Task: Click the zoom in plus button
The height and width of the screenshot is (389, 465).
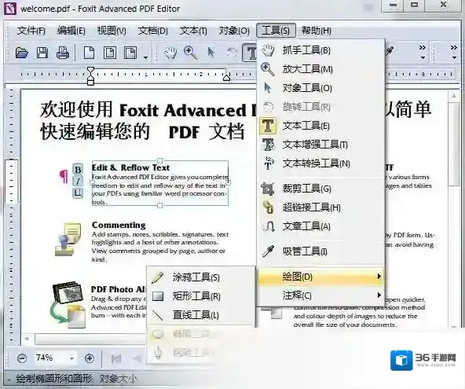Action: click(x=90, y=358)
